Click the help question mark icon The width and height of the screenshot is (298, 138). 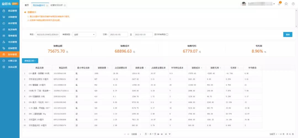pyautogui.click(x=293, y=4)
